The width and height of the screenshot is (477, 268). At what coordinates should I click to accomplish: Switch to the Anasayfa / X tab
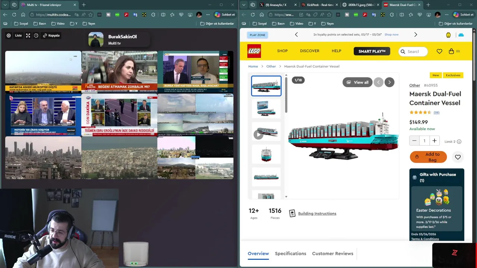[x=278, y=5]
